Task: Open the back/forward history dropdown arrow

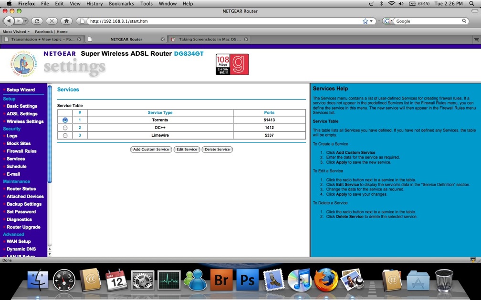Action: click(x=25, y=21)
